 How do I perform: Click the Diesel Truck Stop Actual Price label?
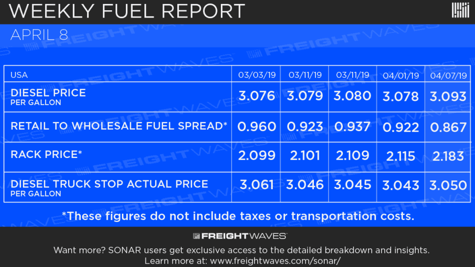coord(109,188)
